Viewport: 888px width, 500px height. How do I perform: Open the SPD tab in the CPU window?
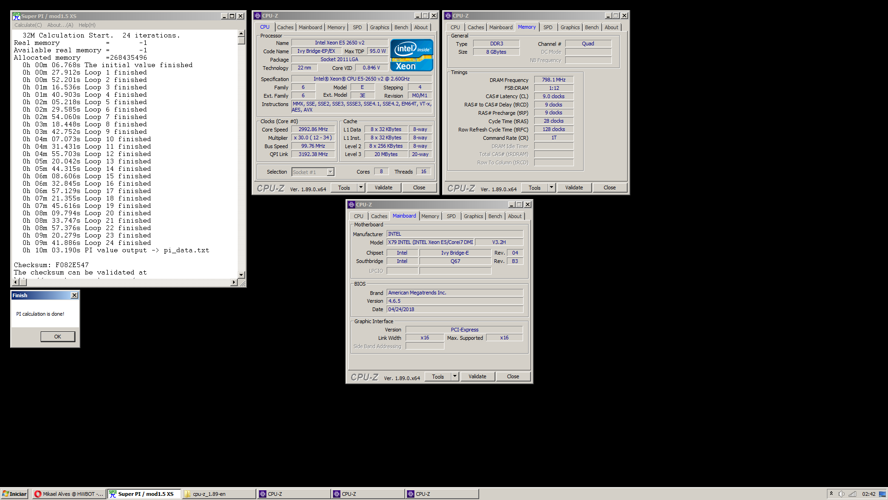(x=358, y=27)
